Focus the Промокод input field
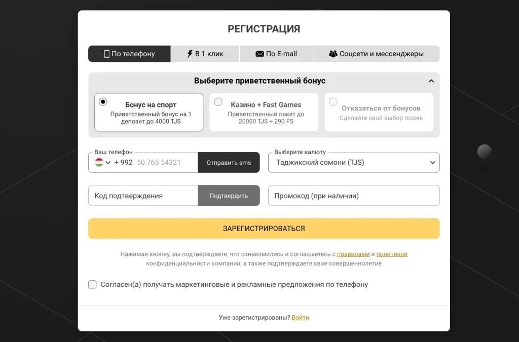 point(354,196)
